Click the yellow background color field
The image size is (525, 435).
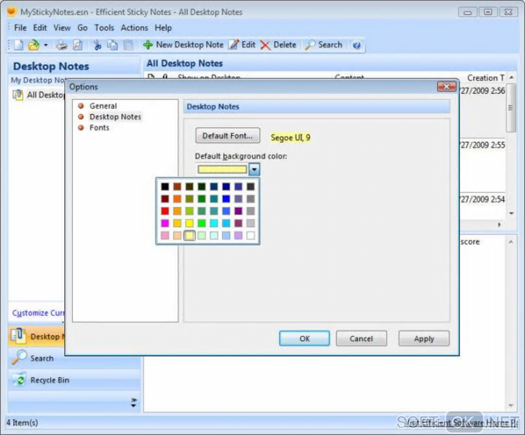pos(222,169)
